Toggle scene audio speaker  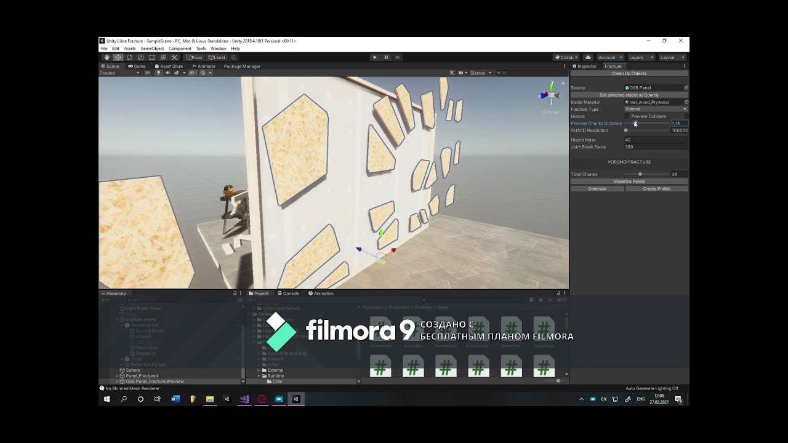tap(167, 73)
